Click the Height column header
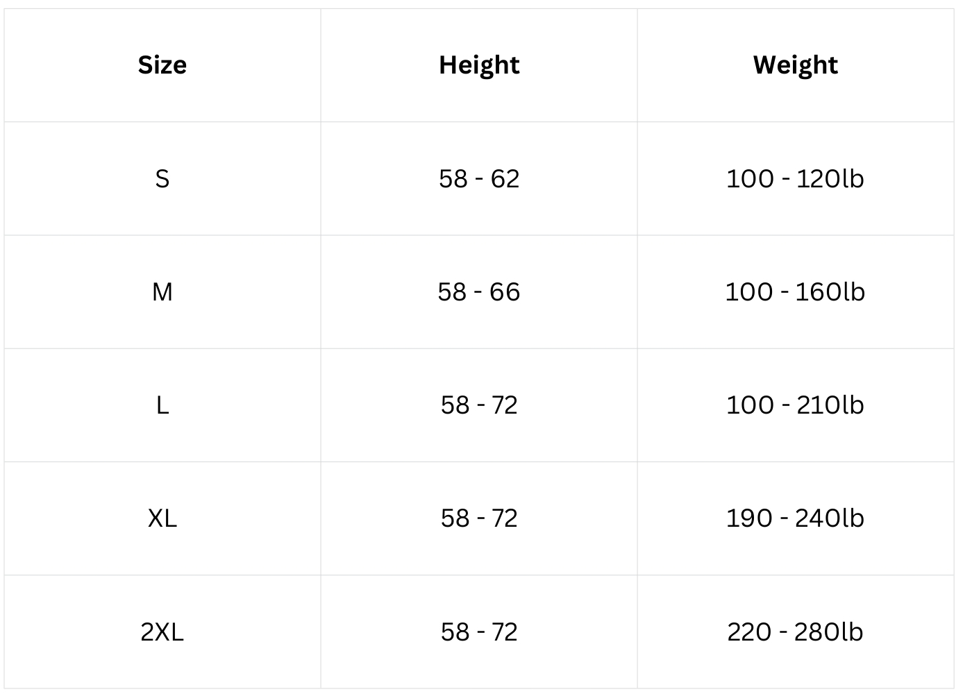 click(x=479, y=65)
